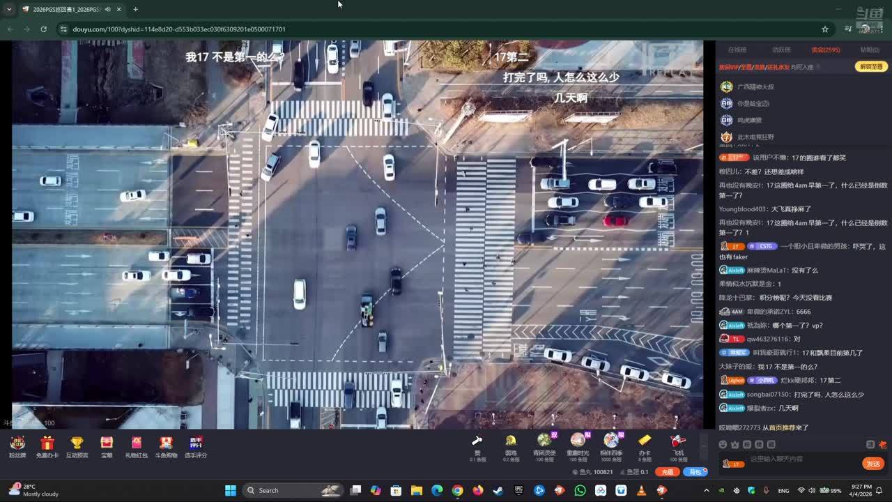Expand the gift list side arrow
Viewport: 892px width, 502px height.
click(703, 447)
